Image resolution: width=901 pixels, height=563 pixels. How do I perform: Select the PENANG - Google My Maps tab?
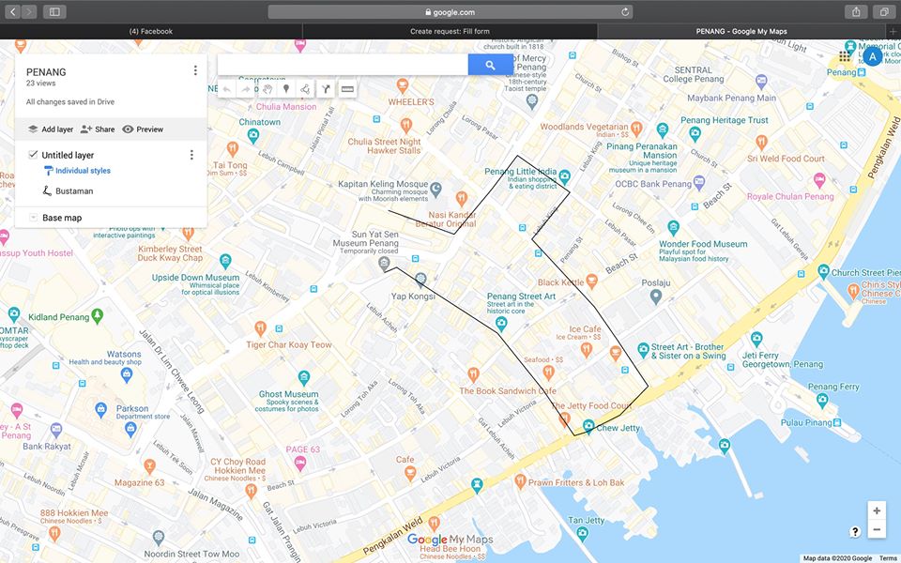click(x=741, y=31)
